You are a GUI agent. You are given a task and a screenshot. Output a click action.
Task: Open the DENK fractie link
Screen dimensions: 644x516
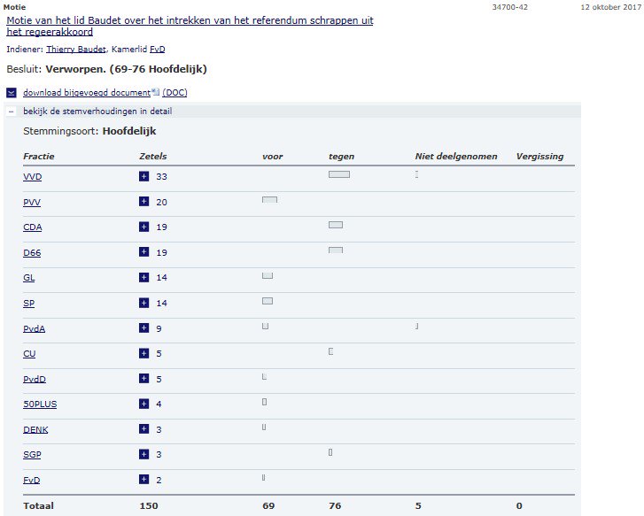click(x=35, y=429)
